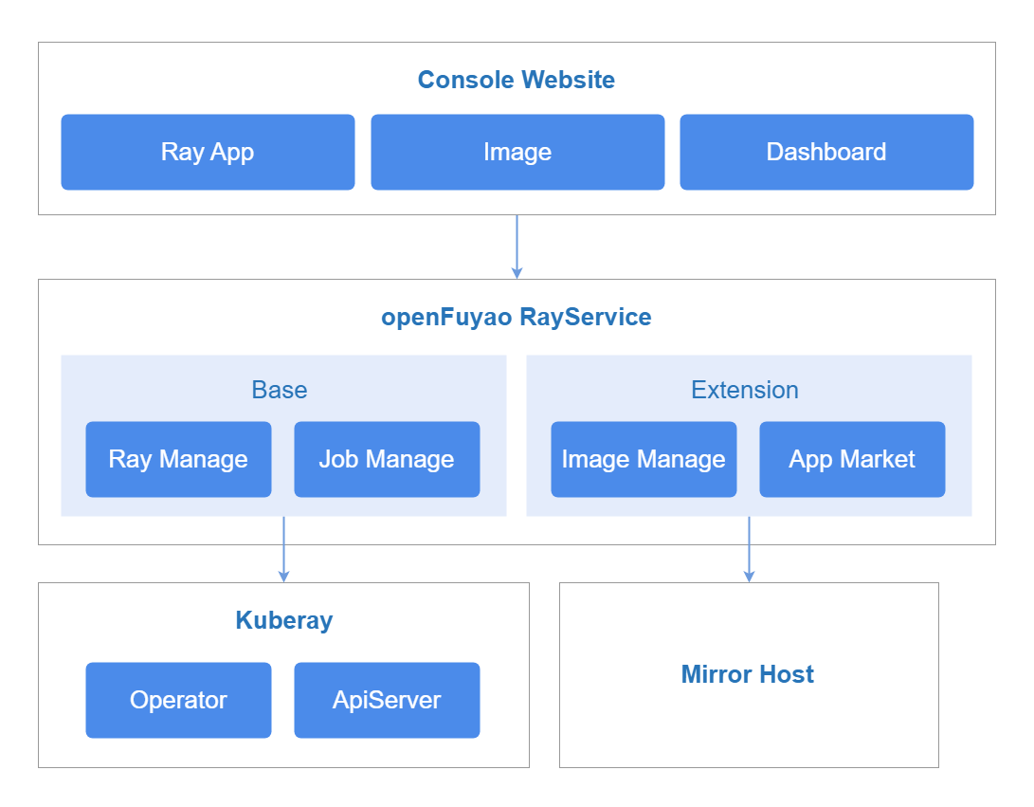Click the Ray Manage box
The image size is (1034, 807).
178,459
